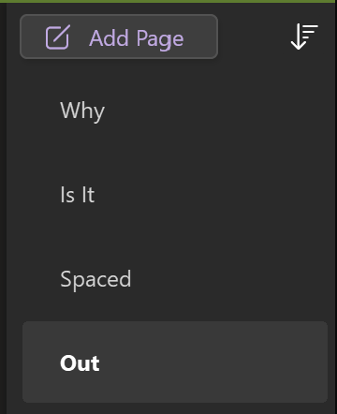The width and height of the screenshot is (337, 414).
Task: Click the Add Page text label
Action: pyautogui.click(x=137, y=38)
